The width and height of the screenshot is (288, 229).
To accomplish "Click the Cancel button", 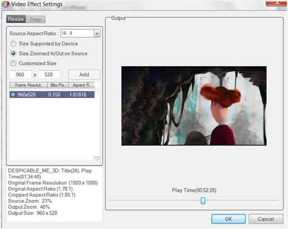I will (266, 219).
